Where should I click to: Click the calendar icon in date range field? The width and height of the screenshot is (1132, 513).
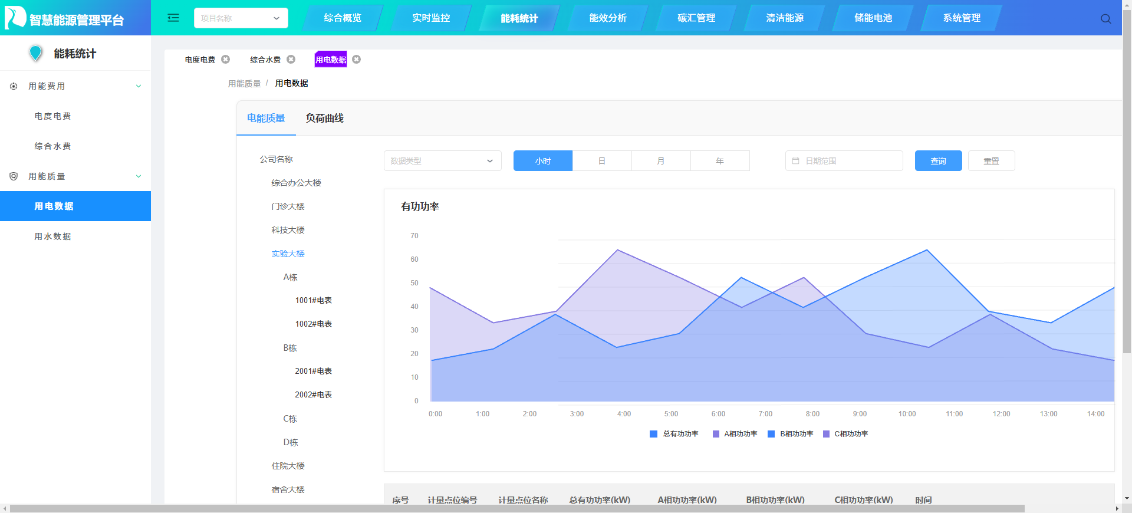(795, 160)
